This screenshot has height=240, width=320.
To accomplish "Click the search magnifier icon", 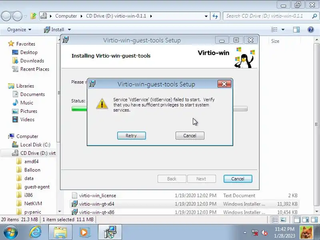I will point(314,16).
